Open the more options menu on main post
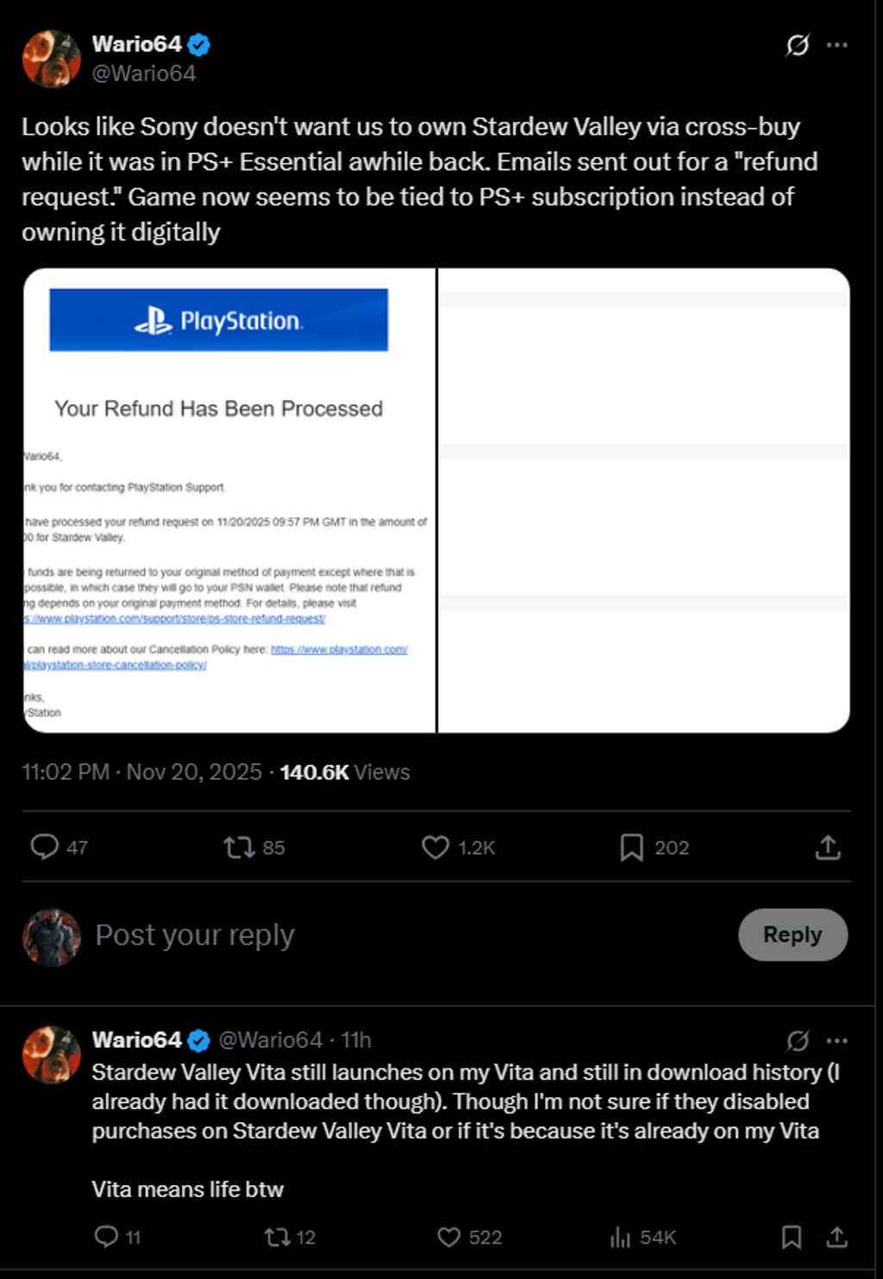This screenshot has height=1279, width=883. click(836, 45)
